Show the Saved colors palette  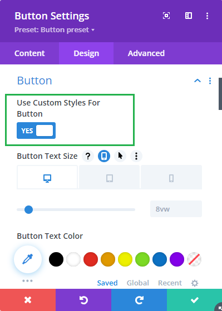pos(107,283)
